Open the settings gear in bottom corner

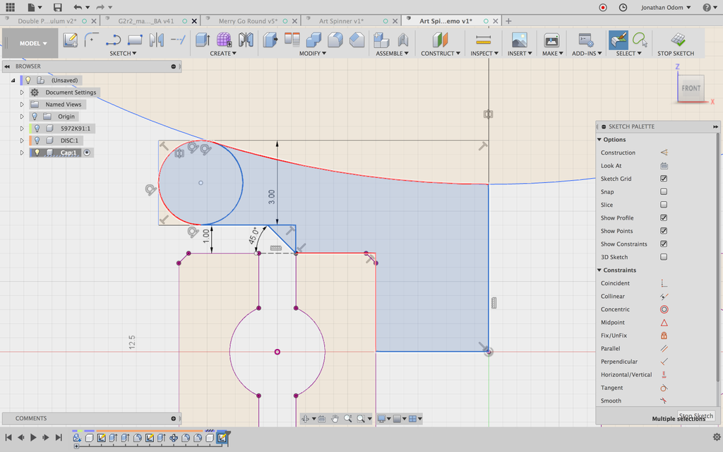[716, 437]
